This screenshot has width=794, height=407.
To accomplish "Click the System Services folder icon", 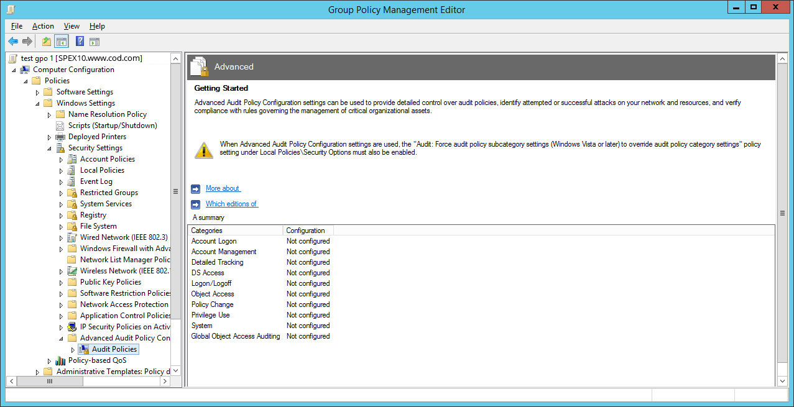I will pyautogui.click(x=72, y=204).
